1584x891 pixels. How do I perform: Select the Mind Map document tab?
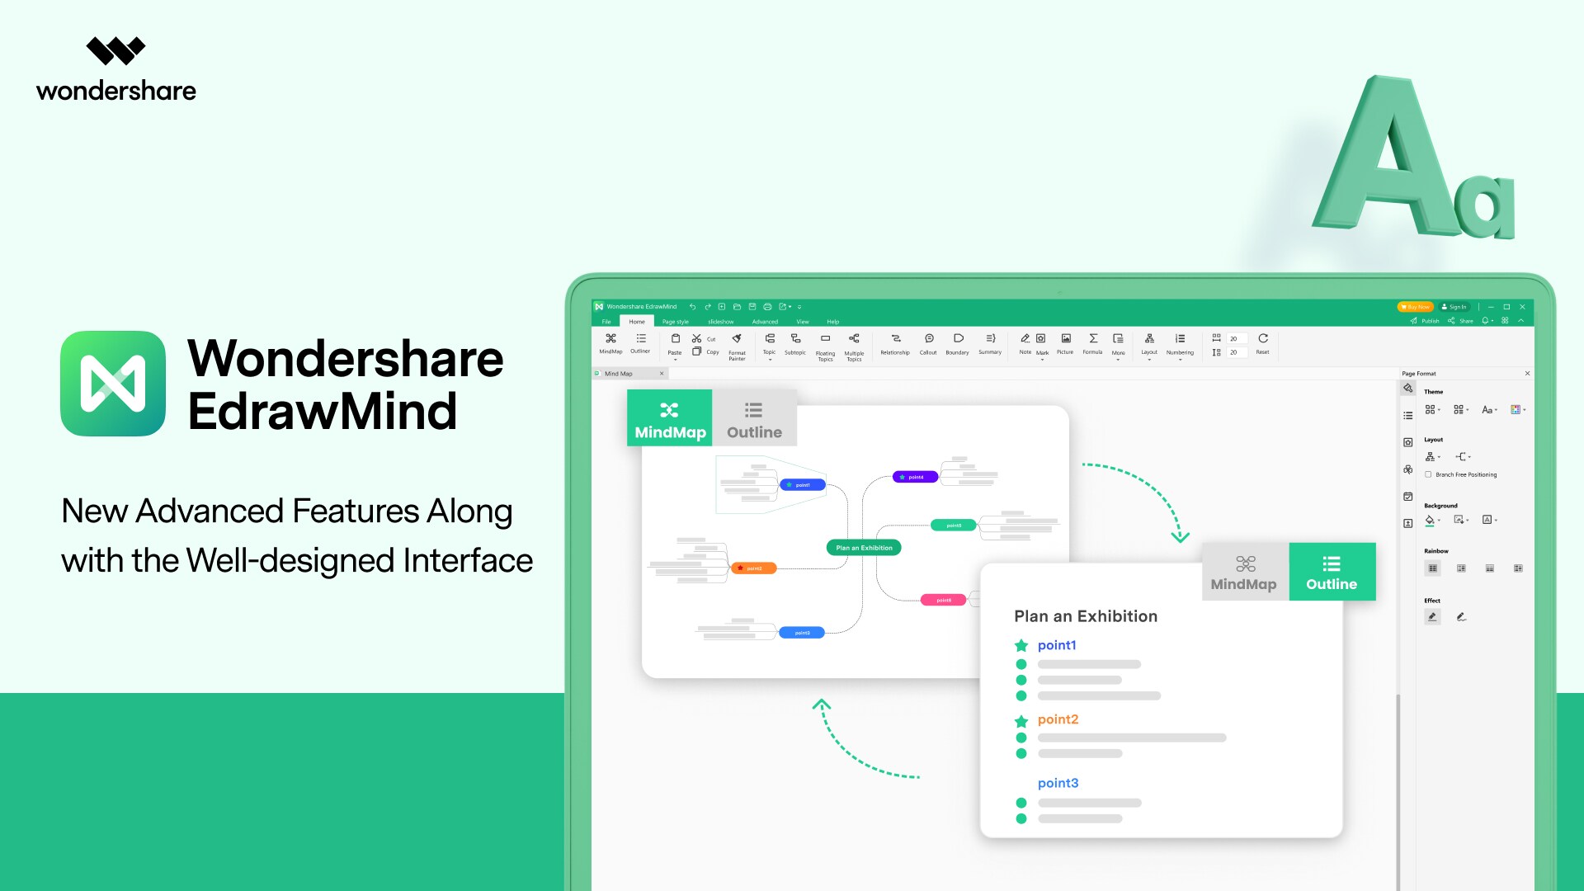629,374
